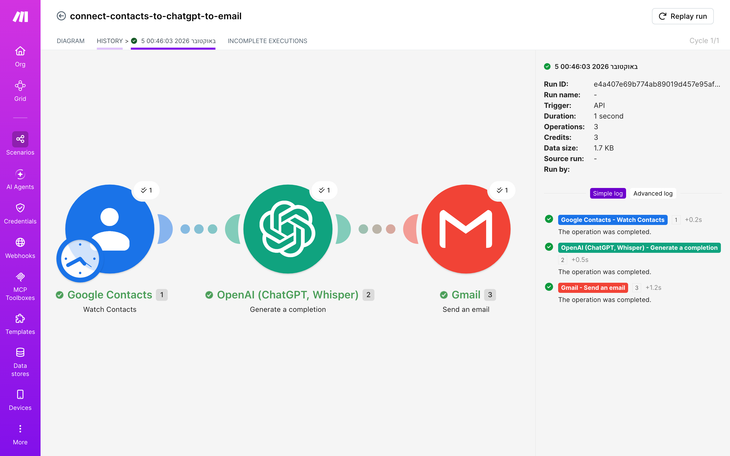
Task: Switch to the DIAGRAM tab
Action: click(x=70, y=41)
